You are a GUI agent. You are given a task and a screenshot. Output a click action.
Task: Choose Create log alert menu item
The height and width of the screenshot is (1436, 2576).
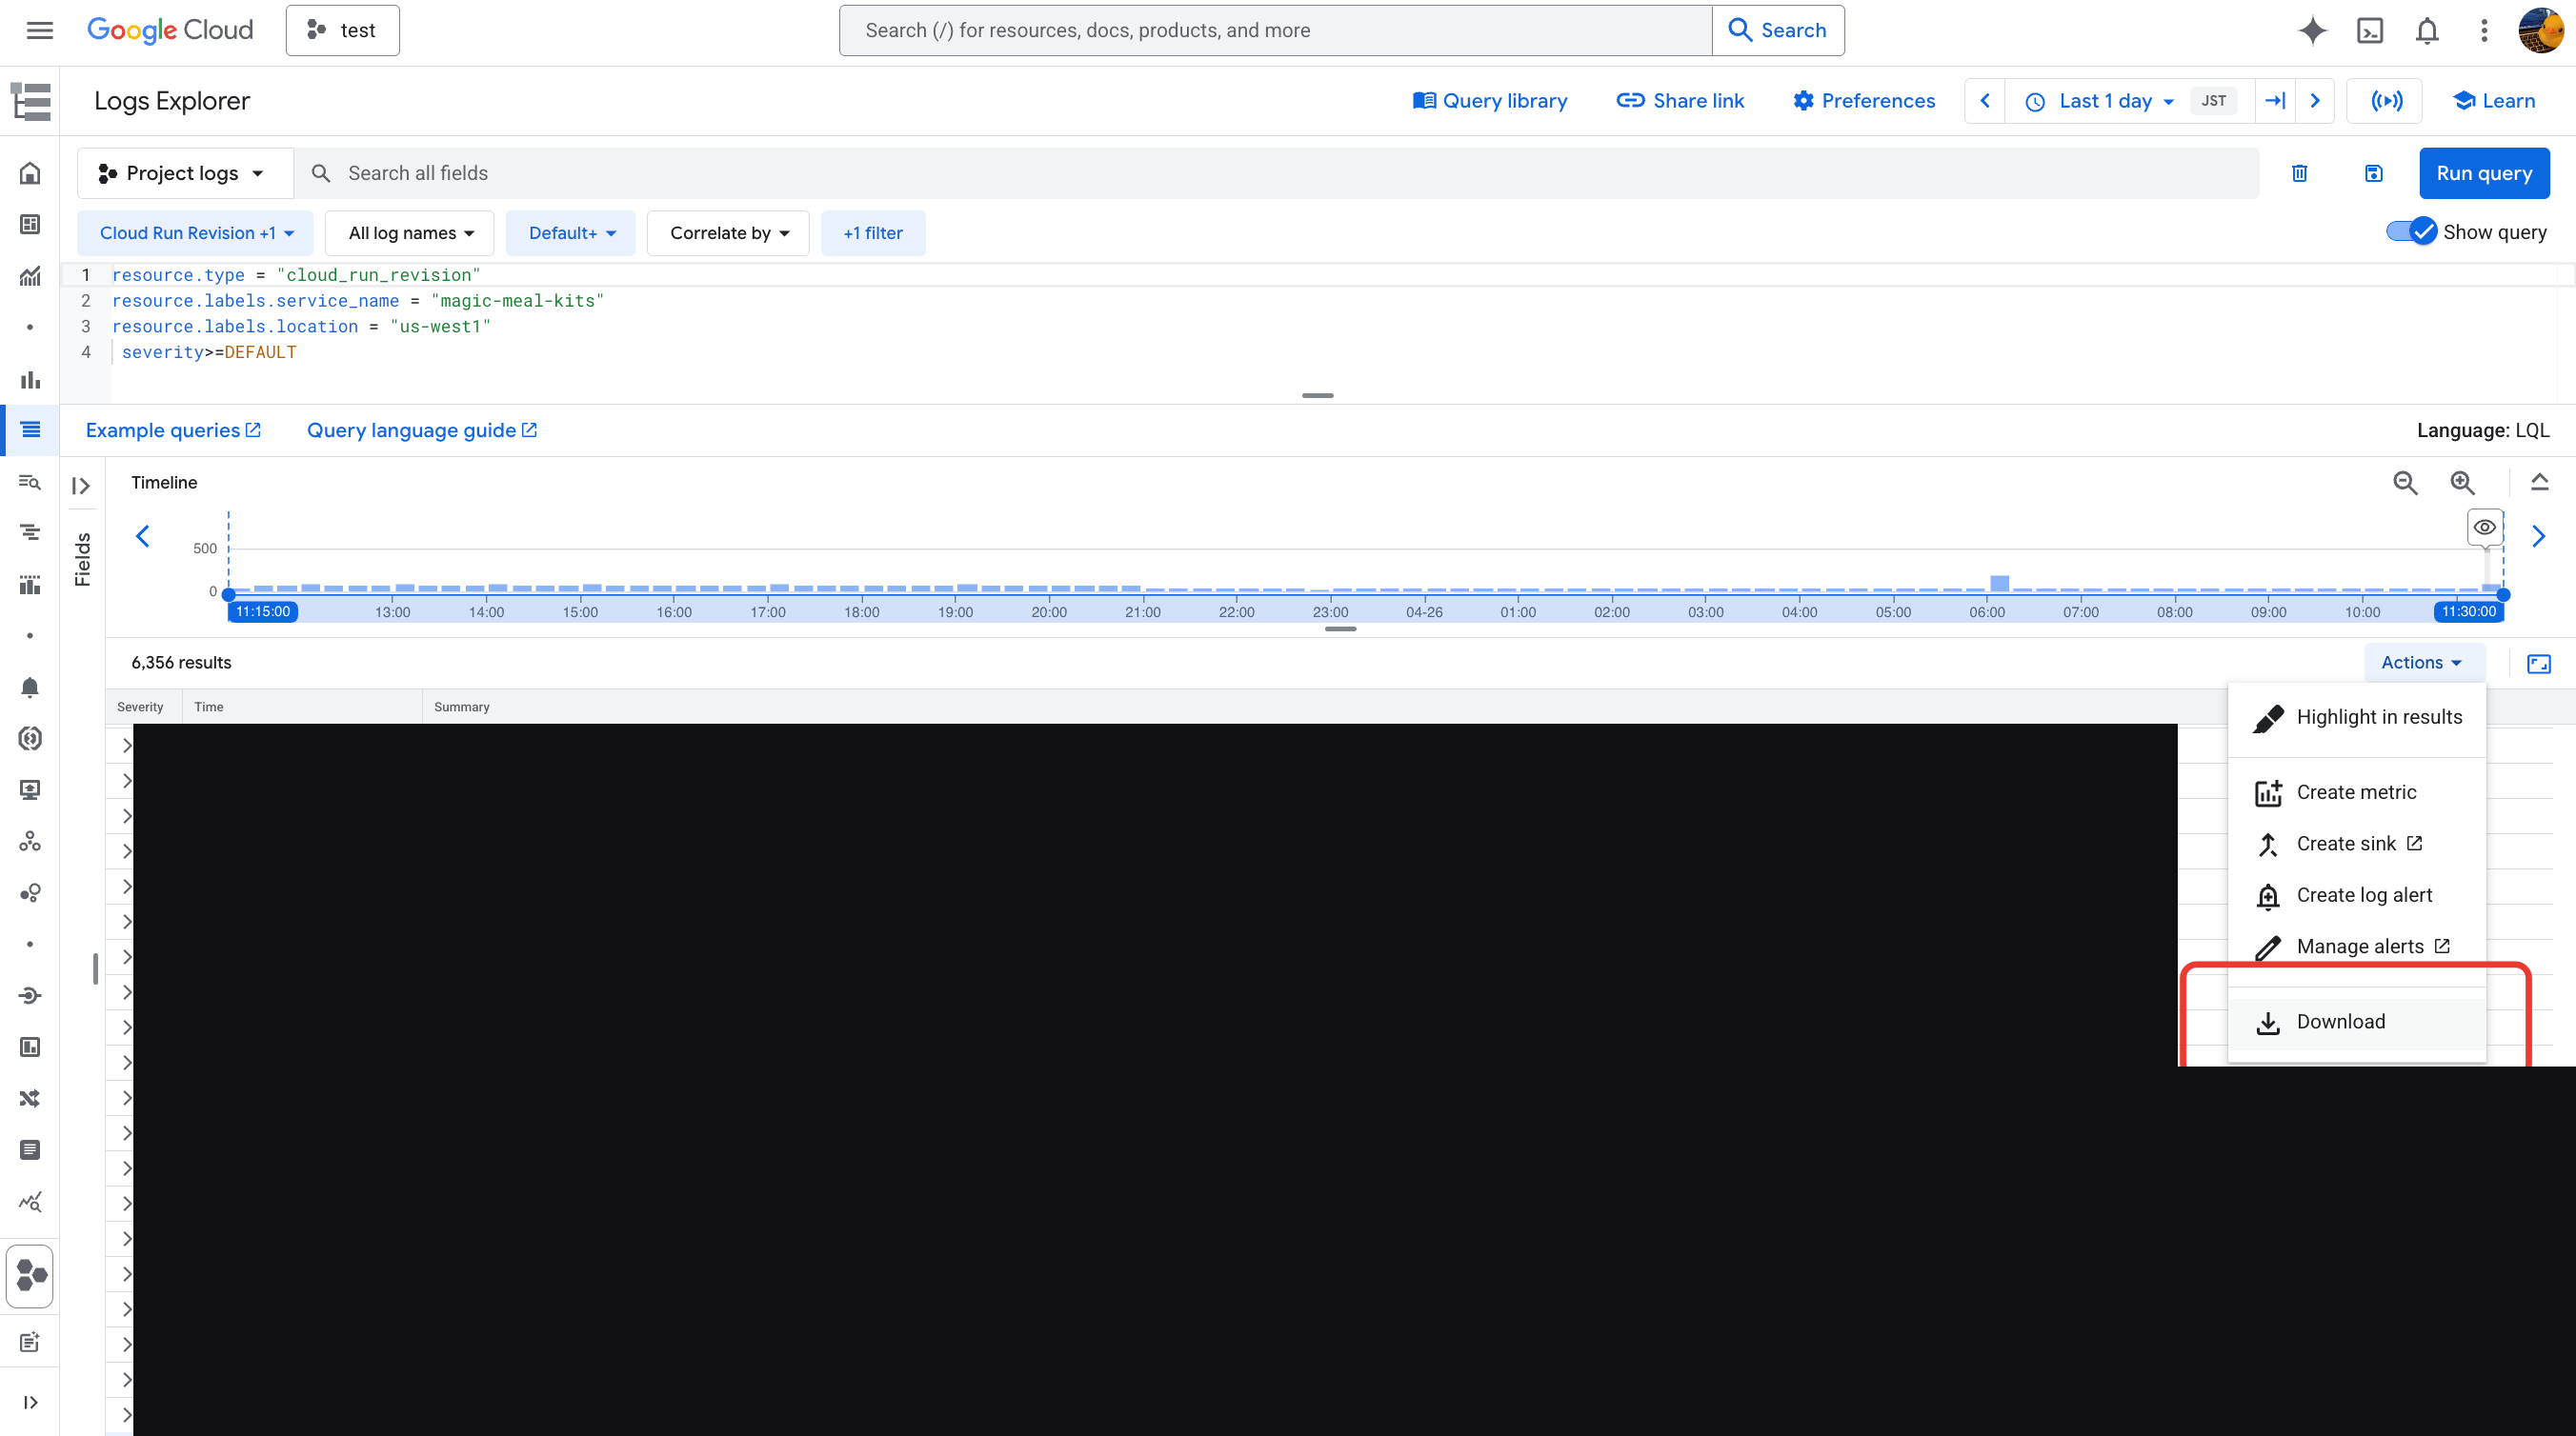2358,895
